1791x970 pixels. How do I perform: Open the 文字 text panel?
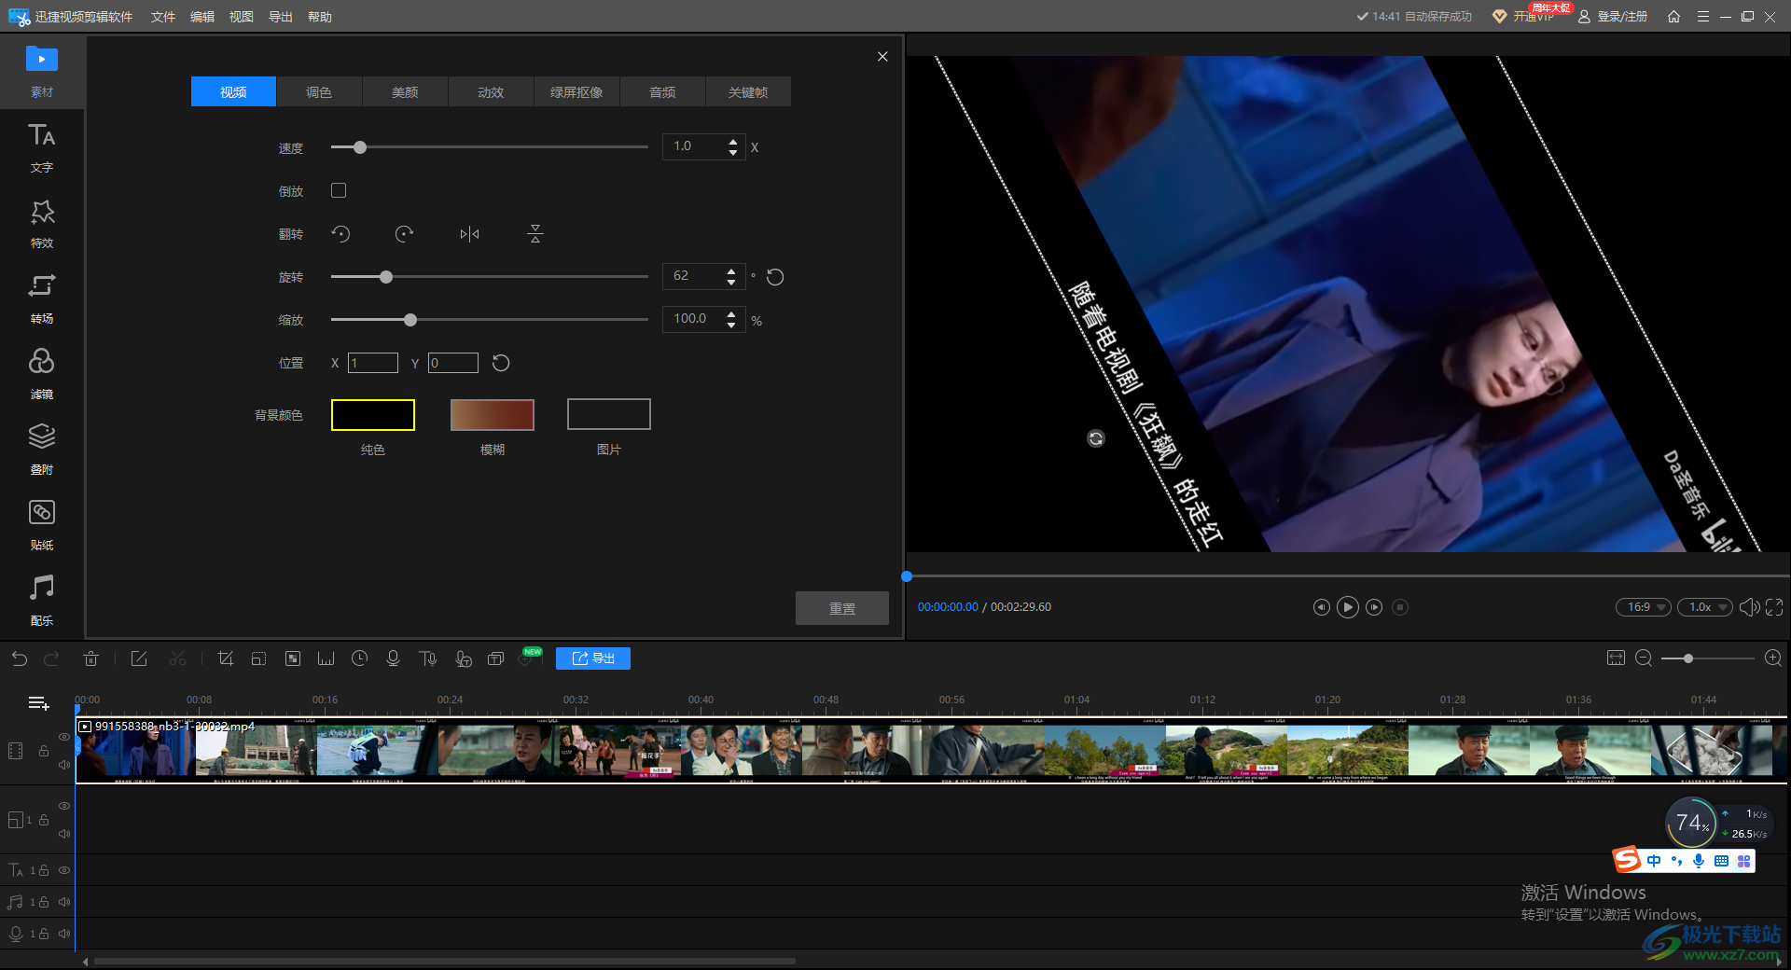point(42,148)
